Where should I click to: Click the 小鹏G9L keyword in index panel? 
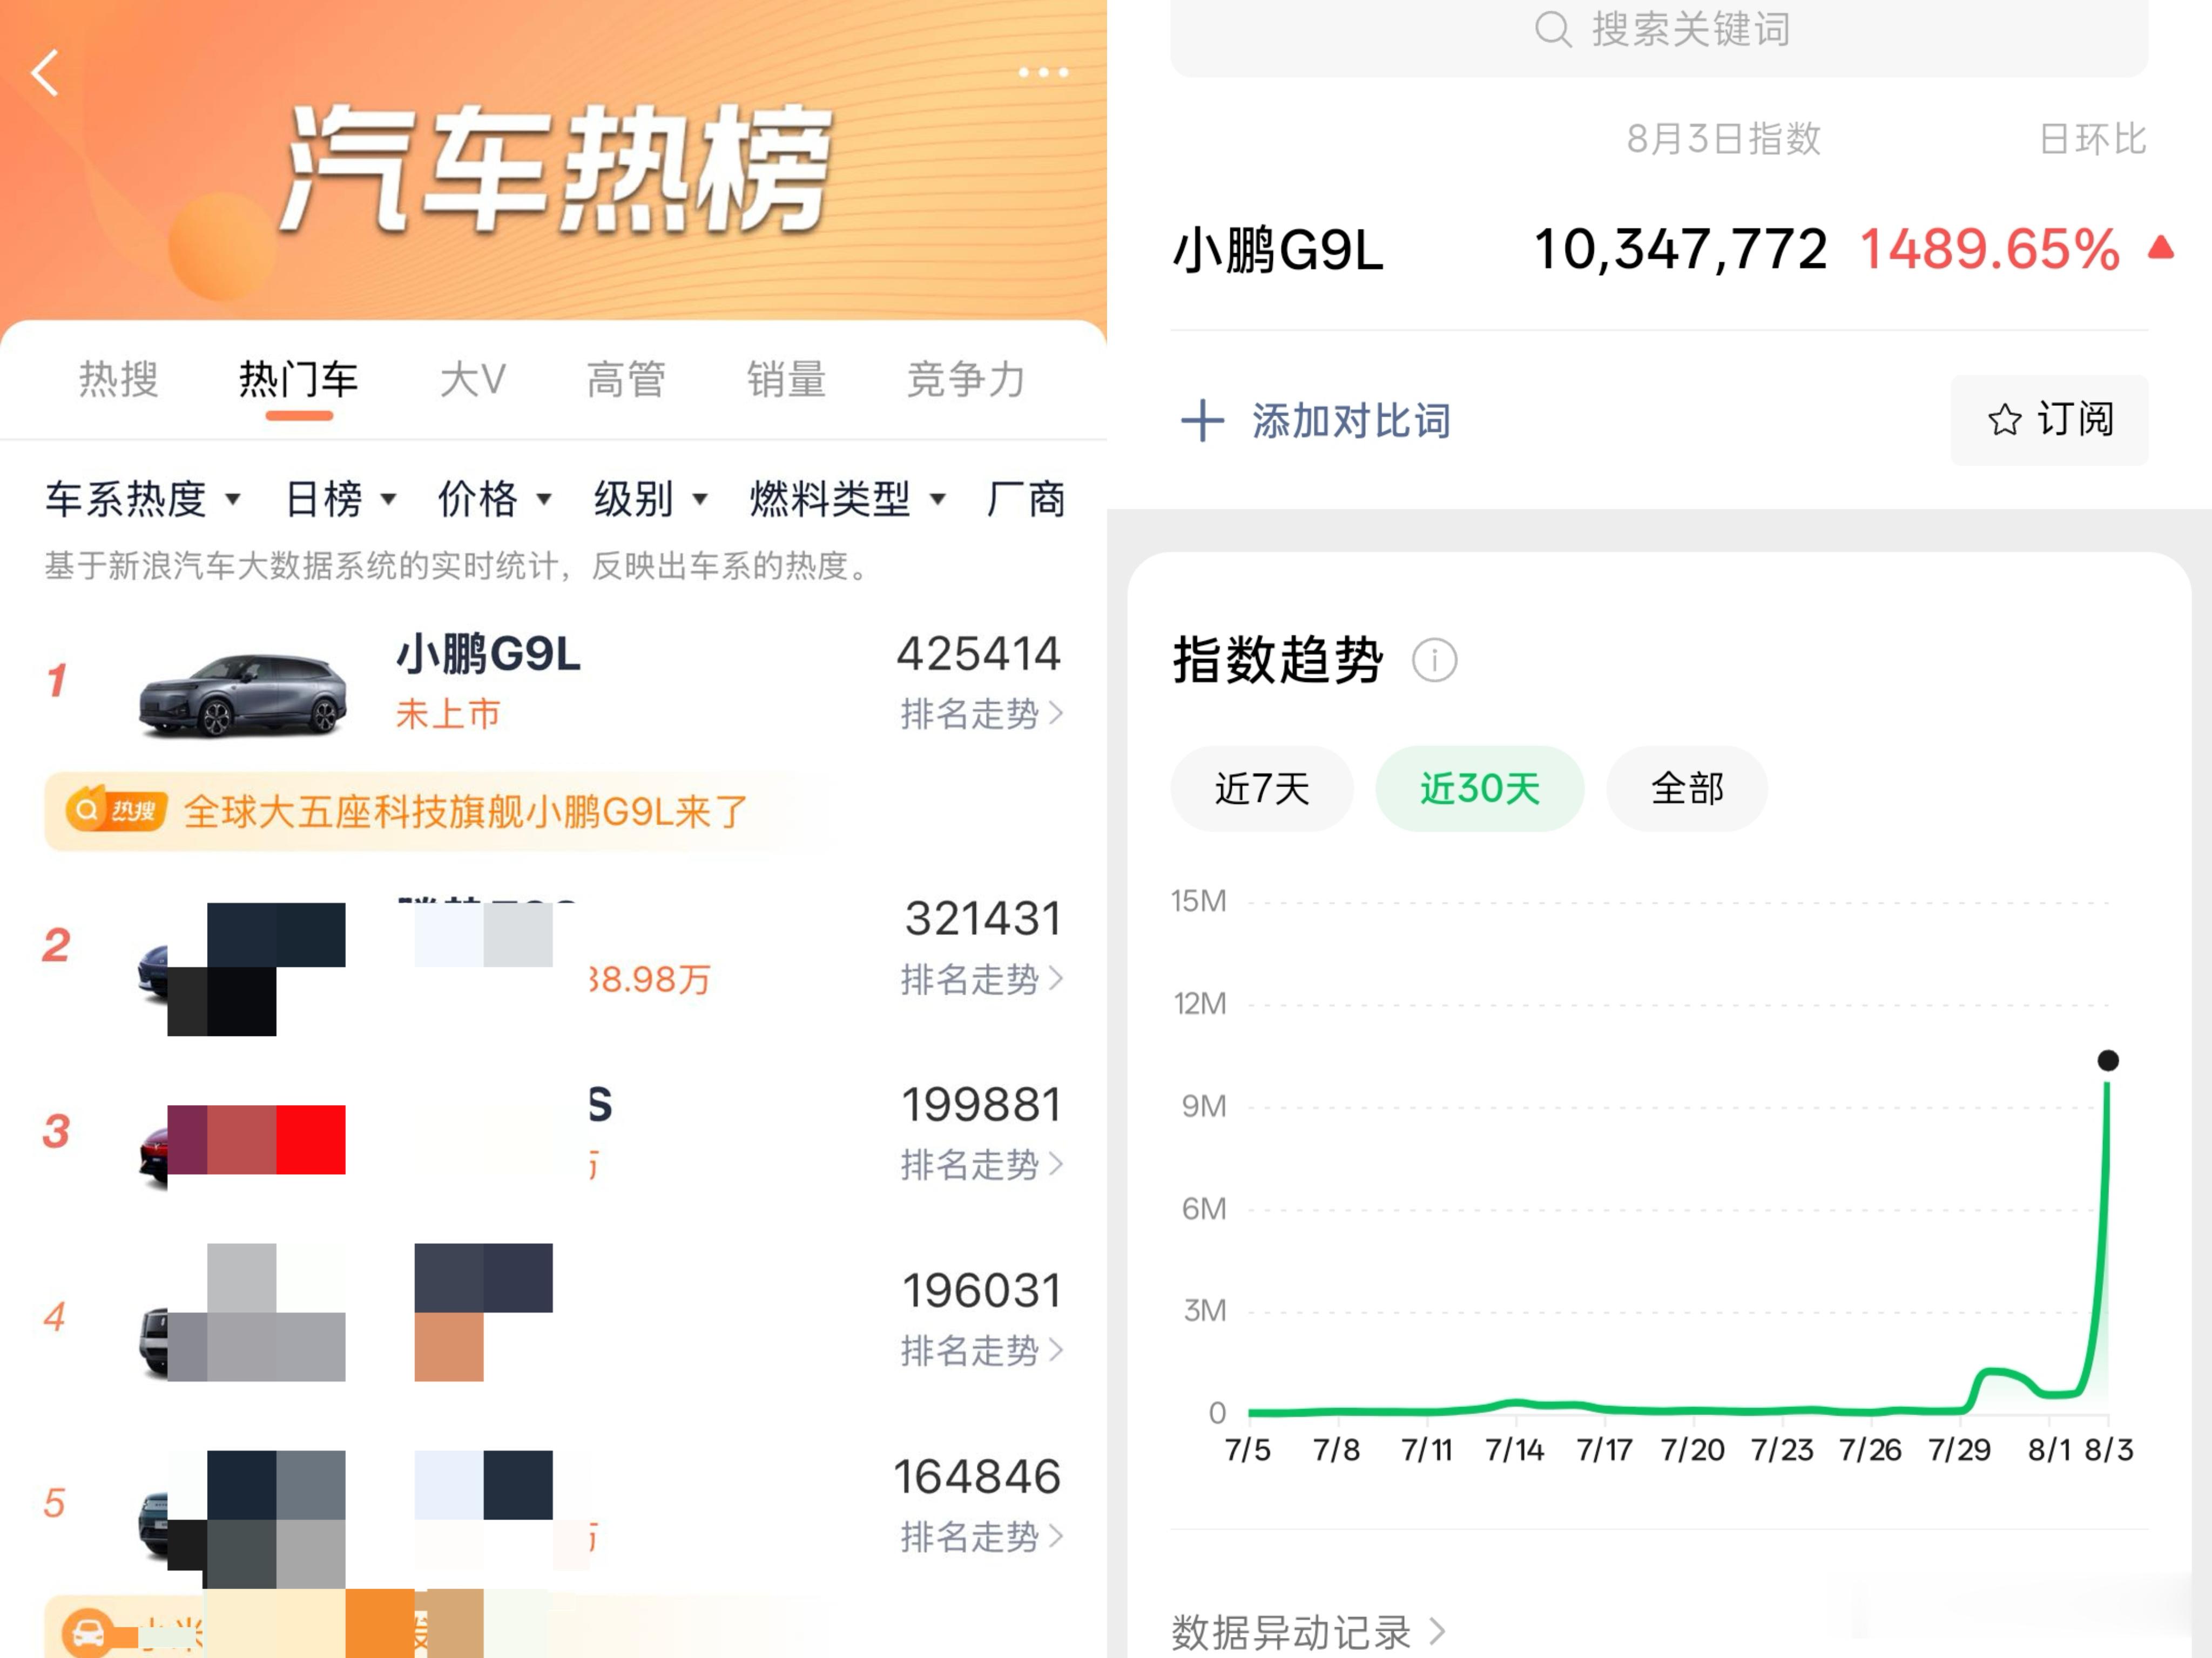[1278, 249]
